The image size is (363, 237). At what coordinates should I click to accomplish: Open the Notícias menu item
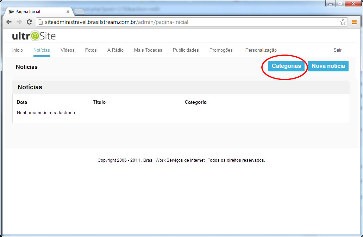(x=42, y=50)
